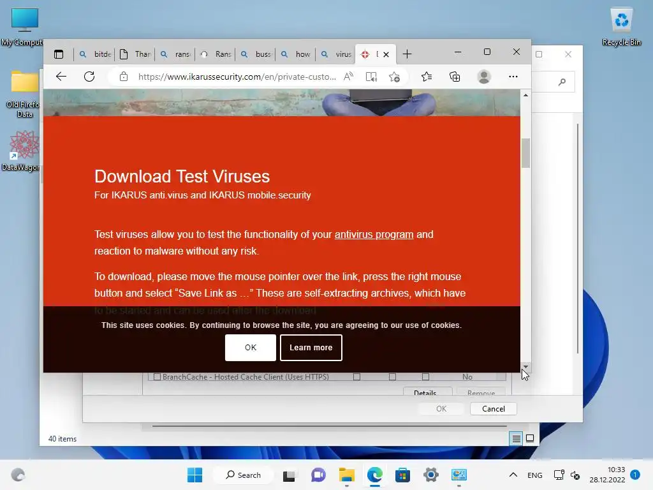Accept cookies with the OK button
The width and height of the screenshot is (653, 490).
[250, 348]
